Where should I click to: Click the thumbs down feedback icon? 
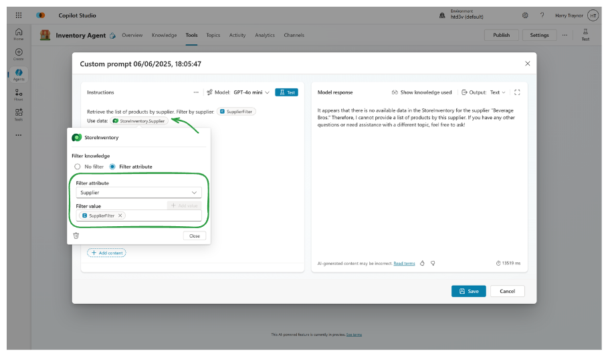pos(433,263)
